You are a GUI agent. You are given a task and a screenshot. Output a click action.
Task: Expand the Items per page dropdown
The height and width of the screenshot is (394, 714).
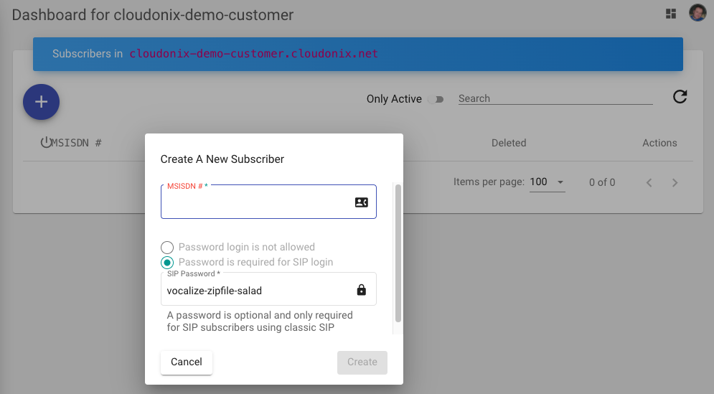coord(547,182)
